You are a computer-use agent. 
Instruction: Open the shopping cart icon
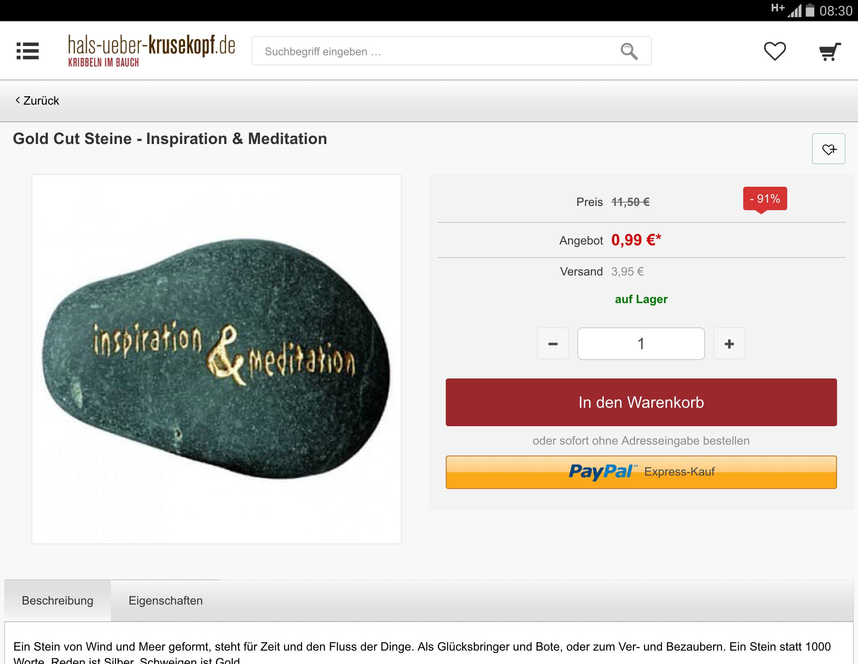[830, 51]
